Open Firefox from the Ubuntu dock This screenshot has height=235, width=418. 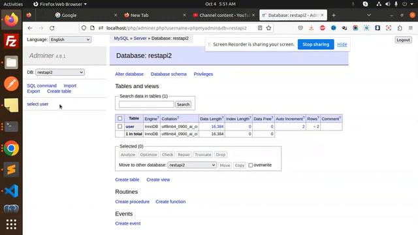pyautogui.click(x=11, y=20)
